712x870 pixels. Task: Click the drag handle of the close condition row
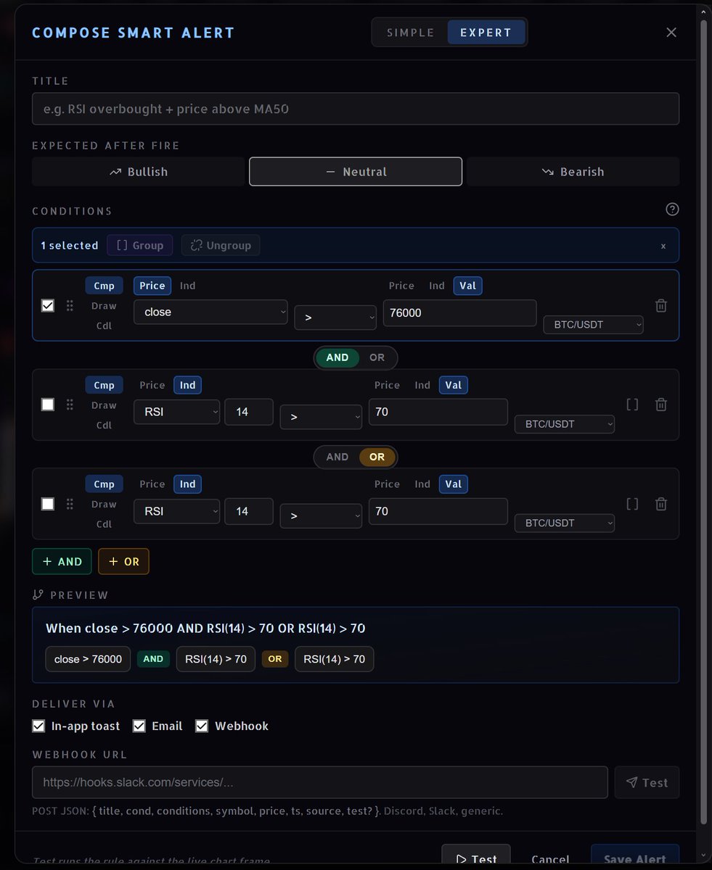[70, 306]
